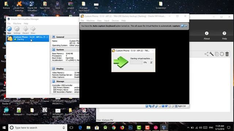
Task: Click network activity indicator in VM status bar
Action: point(153,106)
